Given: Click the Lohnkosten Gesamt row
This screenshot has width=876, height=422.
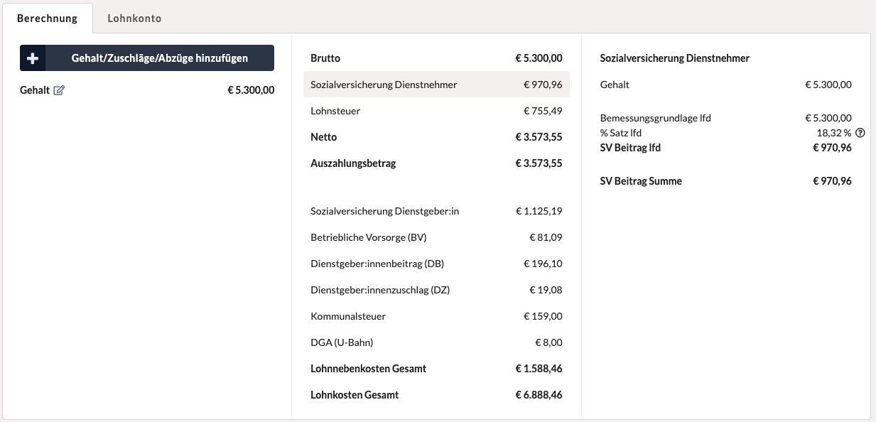Looking at the screenshot, I should [436, 395].
